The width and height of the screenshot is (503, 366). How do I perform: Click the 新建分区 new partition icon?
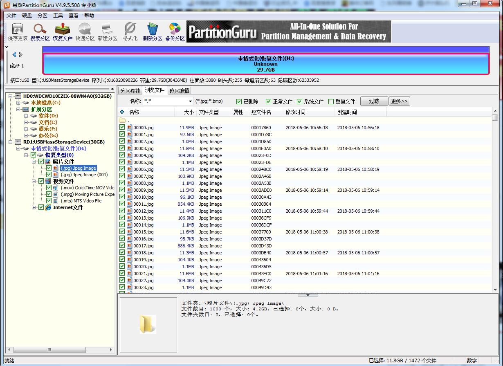(x=107, y=32)
